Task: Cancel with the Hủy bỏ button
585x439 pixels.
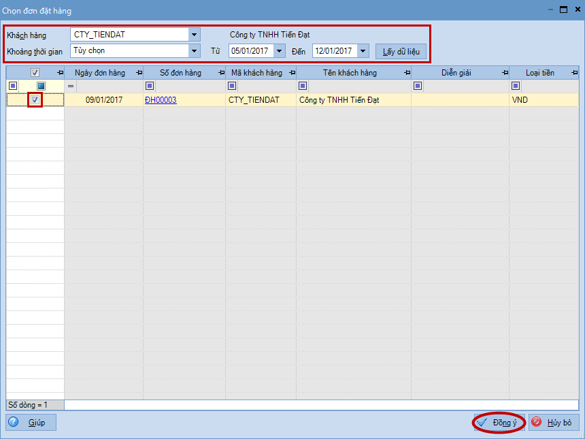Action: [553, 423]
